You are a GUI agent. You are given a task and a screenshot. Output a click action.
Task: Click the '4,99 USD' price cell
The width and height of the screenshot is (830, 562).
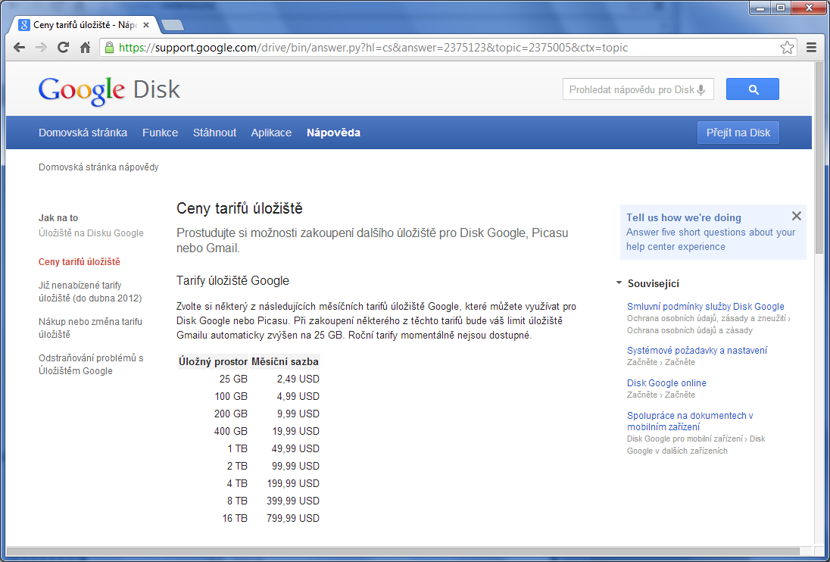(298, 396)
